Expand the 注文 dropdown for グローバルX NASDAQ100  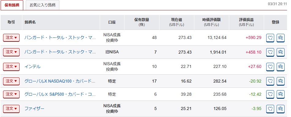tap(11, 81)
